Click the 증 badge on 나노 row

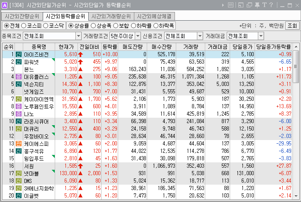pyautogui.click(x=19, y=114)
